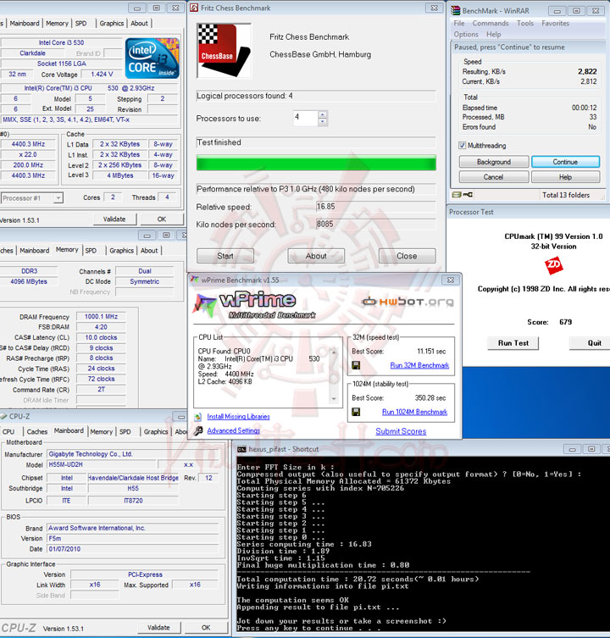
Task: Click the save icon under 1024M score
Action: [x=356, y=412]
